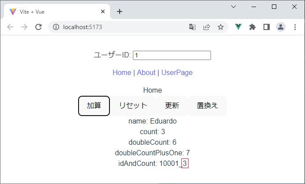Navigate to the UserPage link
Viewport: 305px width, 184px height.
point(177,72)
